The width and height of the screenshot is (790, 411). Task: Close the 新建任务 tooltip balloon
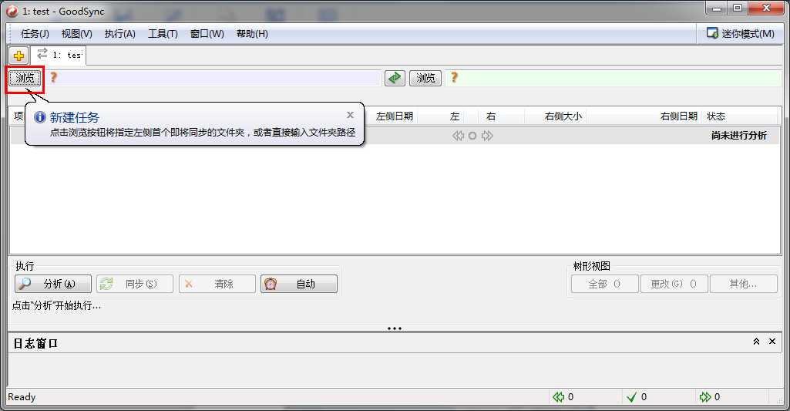click(350, 115)
